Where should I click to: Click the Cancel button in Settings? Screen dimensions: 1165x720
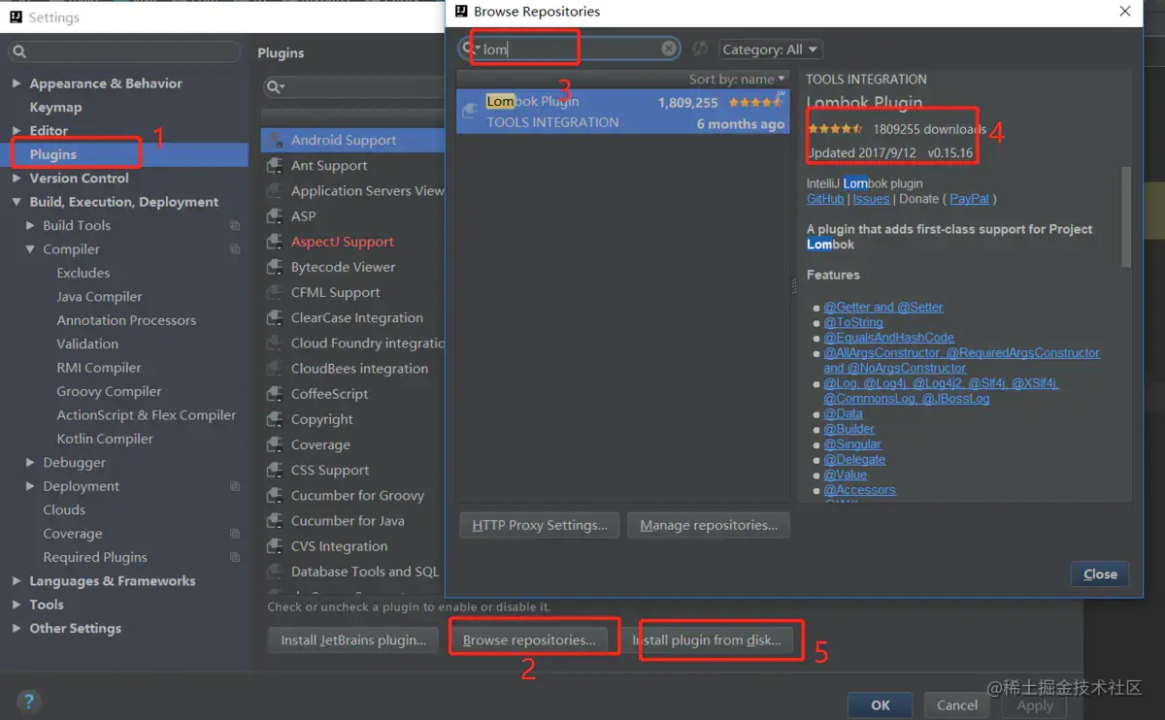pyautogui.click(x=957, y=705)
